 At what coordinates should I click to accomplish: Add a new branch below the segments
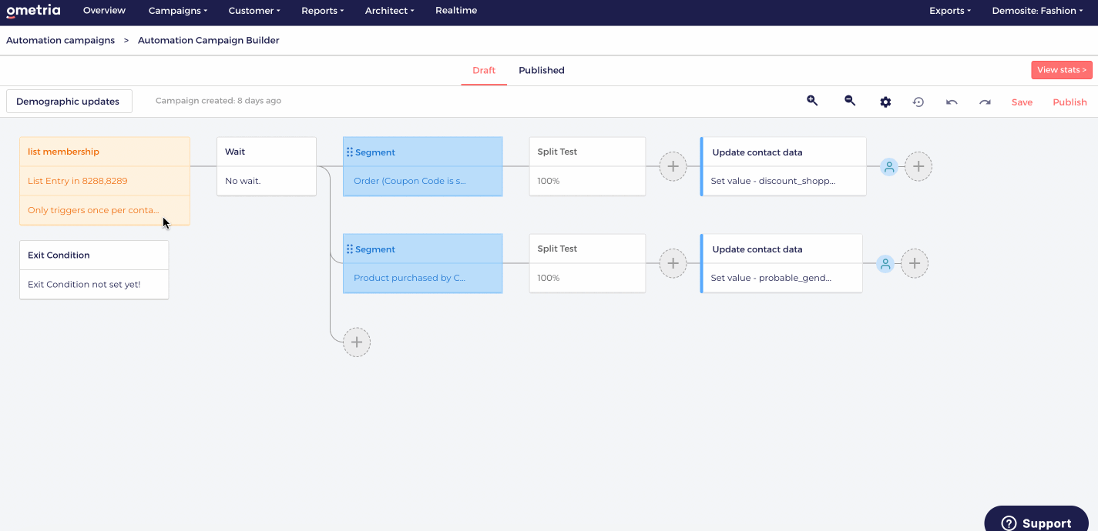[357, 342]
